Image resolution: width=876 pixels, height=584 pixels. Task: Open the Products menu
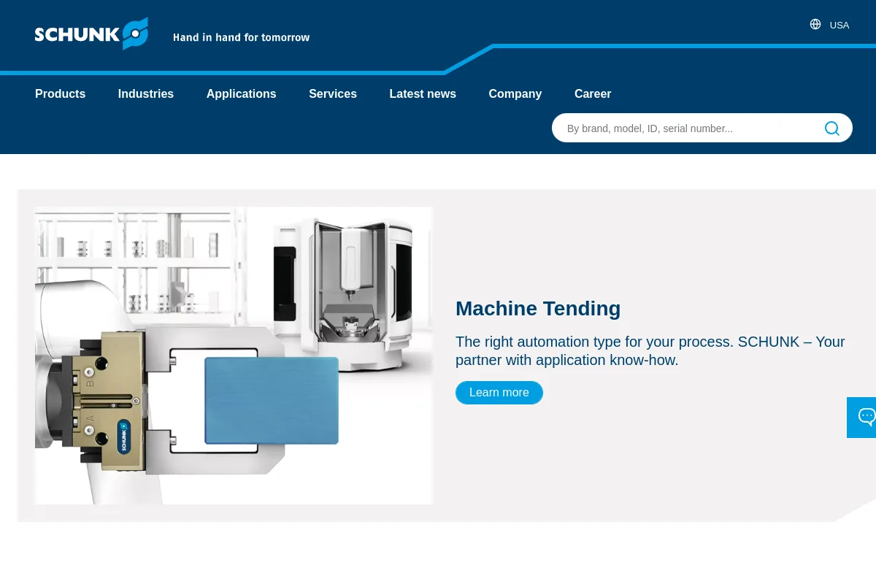point(60,93)
